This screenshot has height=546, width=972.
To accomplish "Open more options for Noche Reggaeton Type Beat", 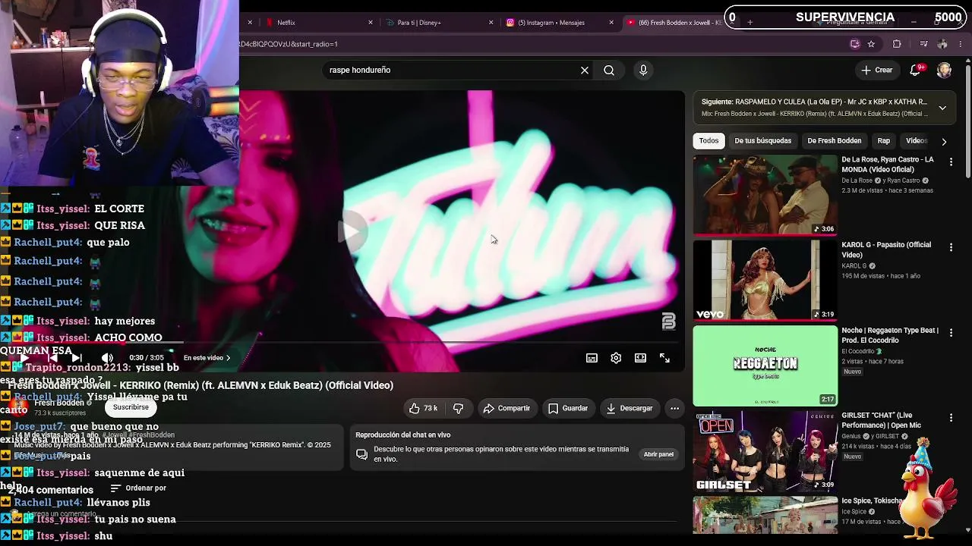I will (x=951, y=332).
